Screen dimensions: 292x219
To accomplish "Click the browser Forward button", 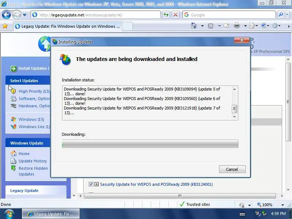I will pos(16,15).
